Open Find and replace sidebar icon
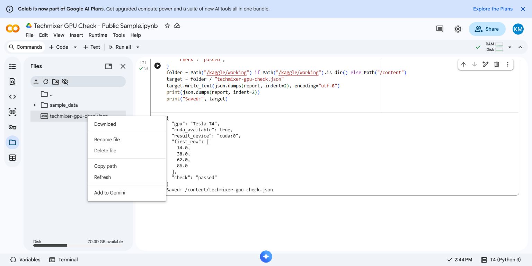532x266 pixels. (12, 82)
